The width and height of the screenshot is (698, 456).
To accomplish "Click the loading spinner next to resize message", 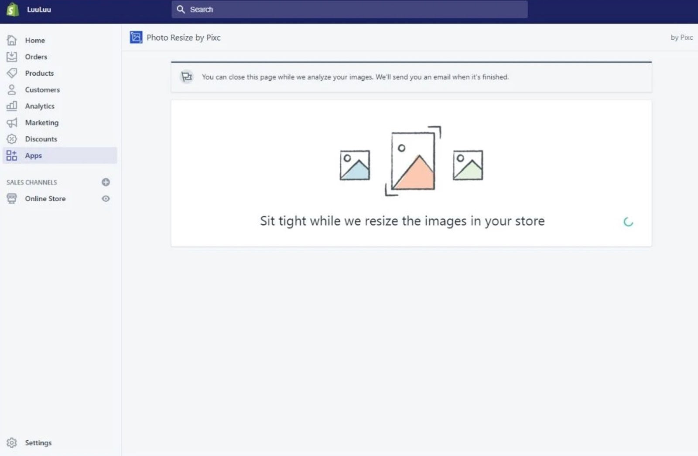I will point(629,222).
